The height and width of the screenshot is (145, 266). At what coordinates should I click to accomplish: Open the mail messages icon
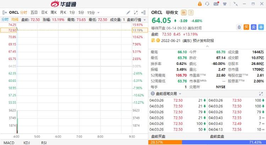[216, 4]
